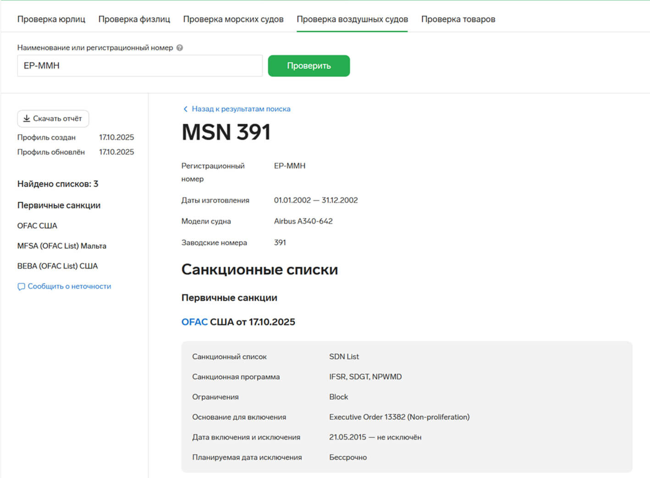
Task: Click the back chevron arrow above MSN 391
Action: pyautogui.click(x=185, y=109)
